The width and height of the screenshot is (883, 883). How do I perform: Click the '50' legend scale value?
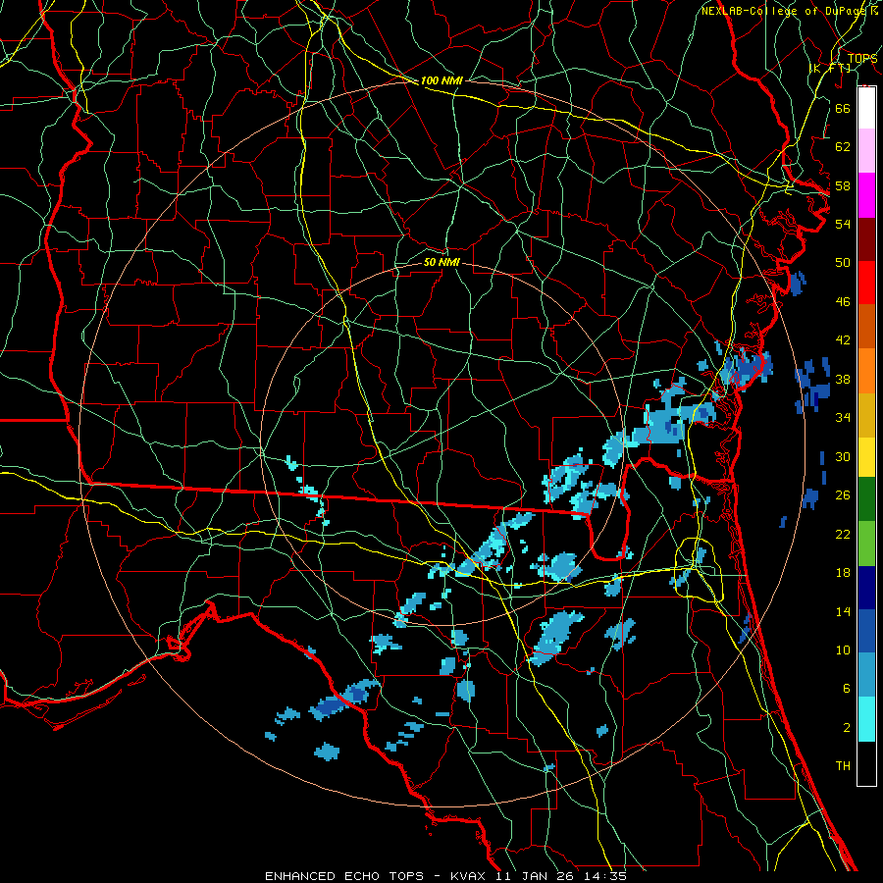843,263
